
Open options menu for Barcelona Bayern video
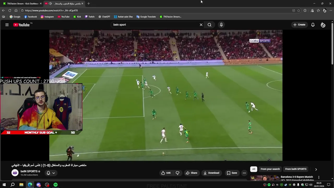coord(319,177)
